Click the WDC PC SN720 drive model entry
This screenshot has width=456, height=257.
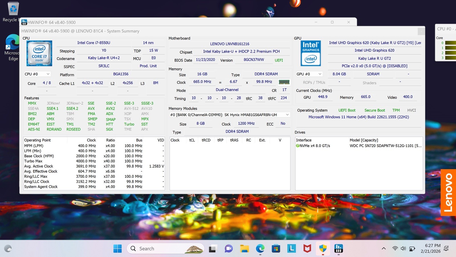pyautogui.click(x=386, y=146)
